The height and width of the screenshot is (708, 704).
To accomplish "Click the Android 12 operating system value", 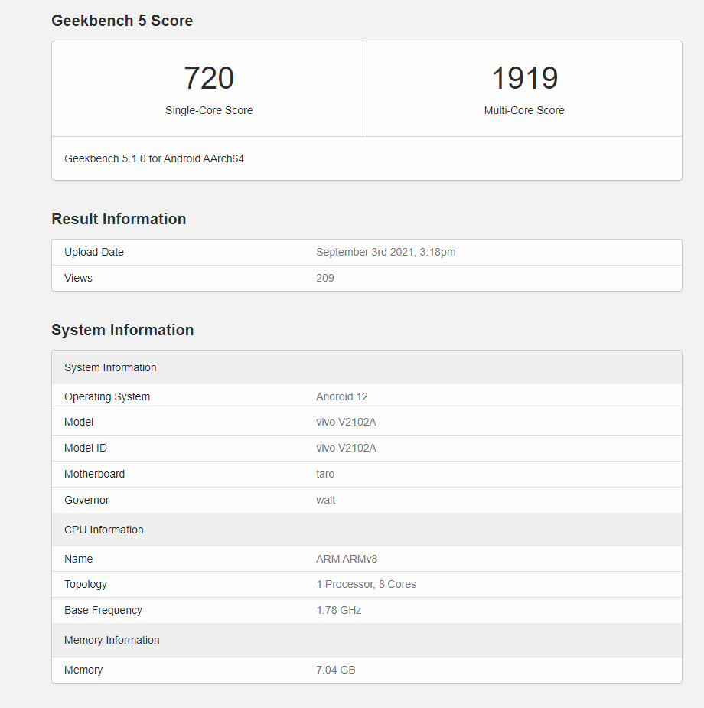I will coord(342,396).
